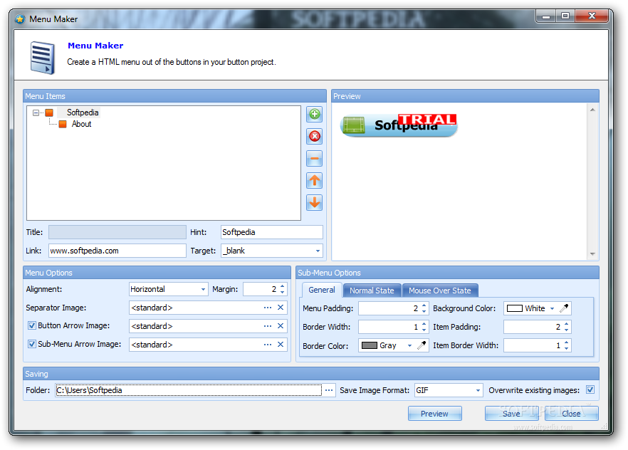Browse for the save Folder with the ellipsis
Image resolution: width=628 pixels, height=450 pixels.
(x=329, y=390)
